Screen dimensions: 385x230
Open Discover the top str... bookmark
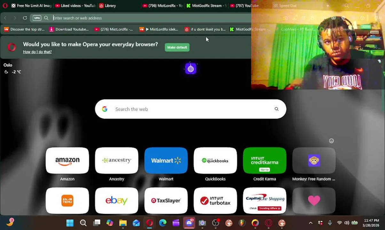(x=24, y=29)
